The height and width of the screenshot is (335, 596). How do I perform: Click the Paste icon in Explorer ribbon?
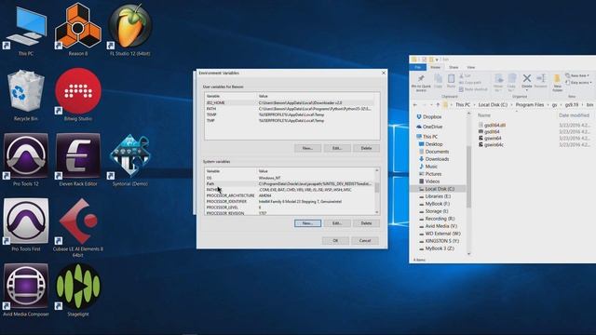point(451,82)
